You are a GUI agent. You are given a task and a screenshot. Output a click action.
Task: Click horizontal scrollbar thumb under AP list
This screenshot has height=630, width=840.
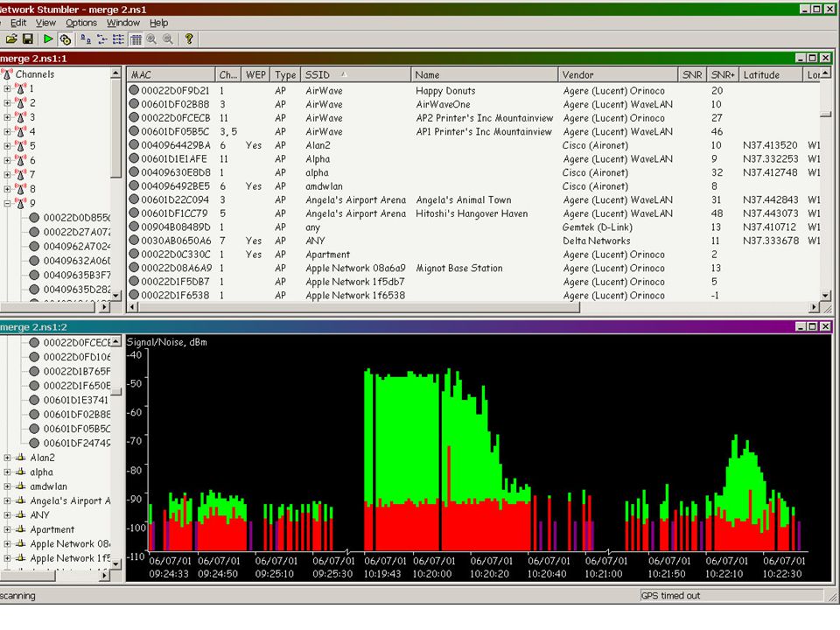(359, 307)
